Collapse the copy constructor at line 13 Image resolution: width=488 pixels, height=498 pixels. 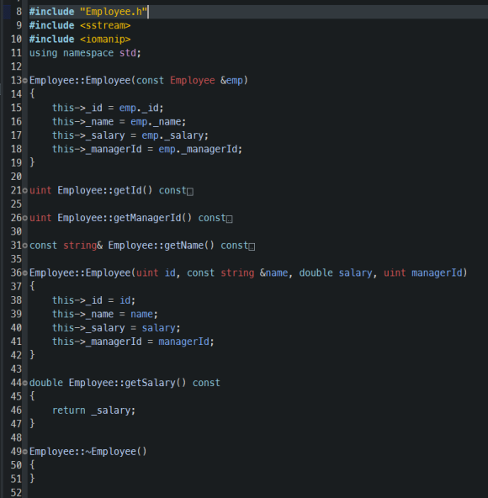(x=25, y=81)
